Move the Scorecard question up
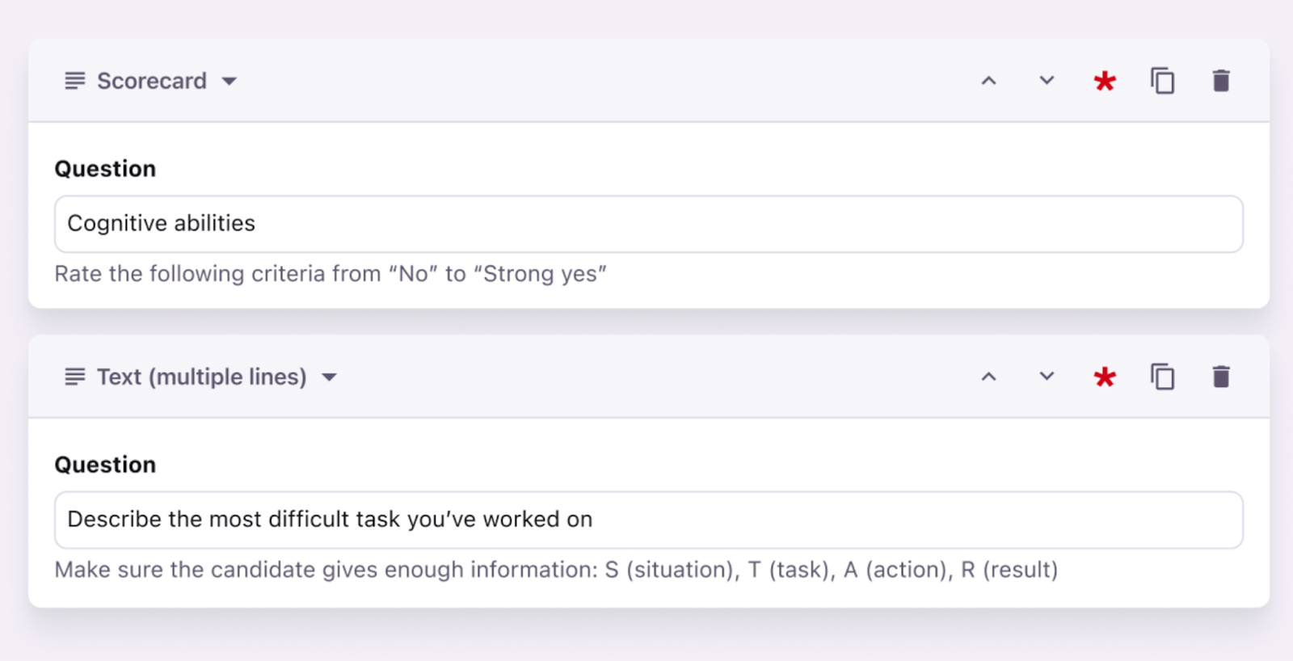The width and height of the screenshot is (1293, 661). 988,81
